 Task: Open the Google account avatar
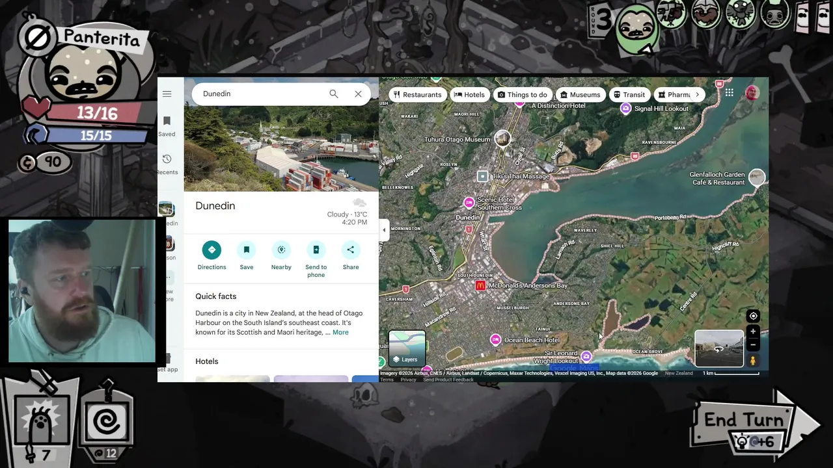click(x=752, y=92)
